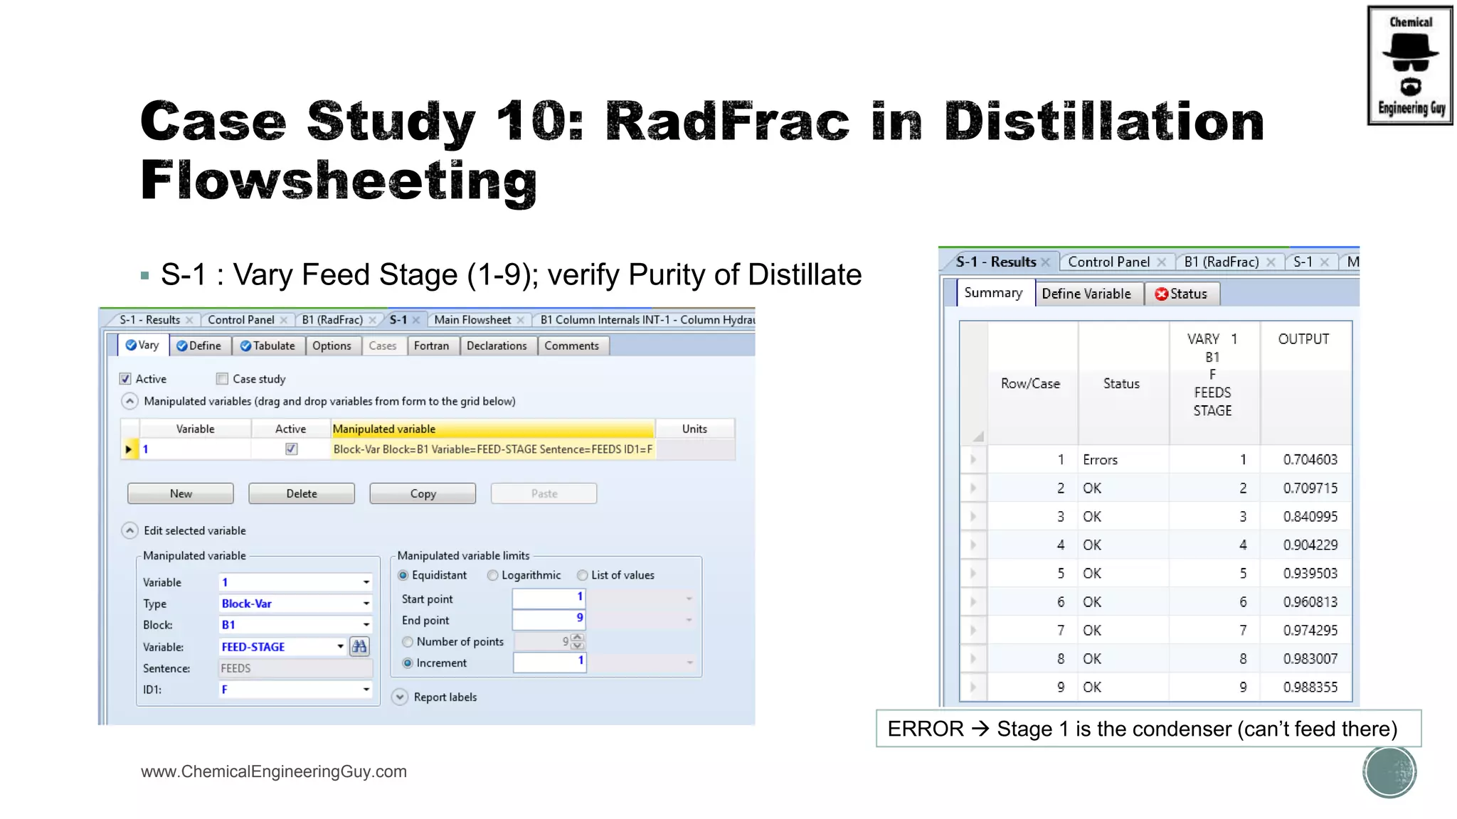Close the S-1 tab in right panel

point(1324,262)
